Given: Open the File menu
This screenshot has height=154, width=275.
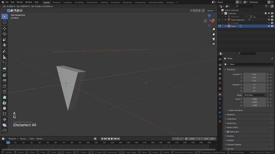Looking at the screenshot, I should click(7, 2).
